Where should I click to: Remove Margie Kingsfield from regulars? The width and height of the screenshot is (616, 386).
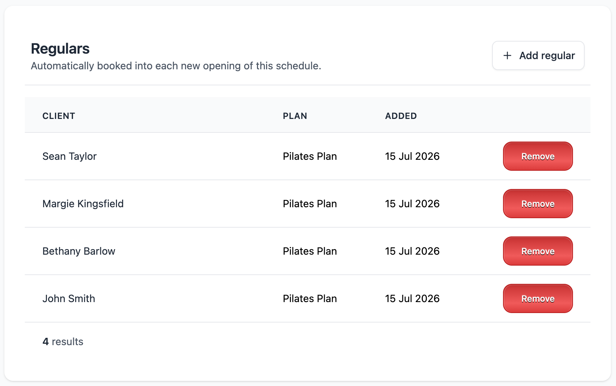point(538,204)
